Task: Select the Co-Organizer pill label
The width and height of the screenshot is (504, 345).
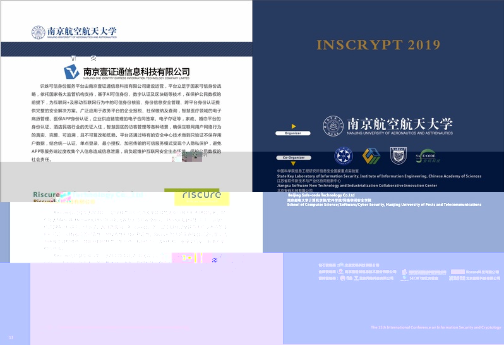Action: (294, 157)
